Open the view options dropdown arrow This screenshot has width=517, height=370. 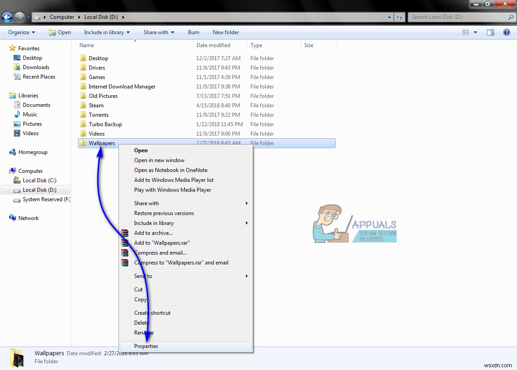point(475,32)
